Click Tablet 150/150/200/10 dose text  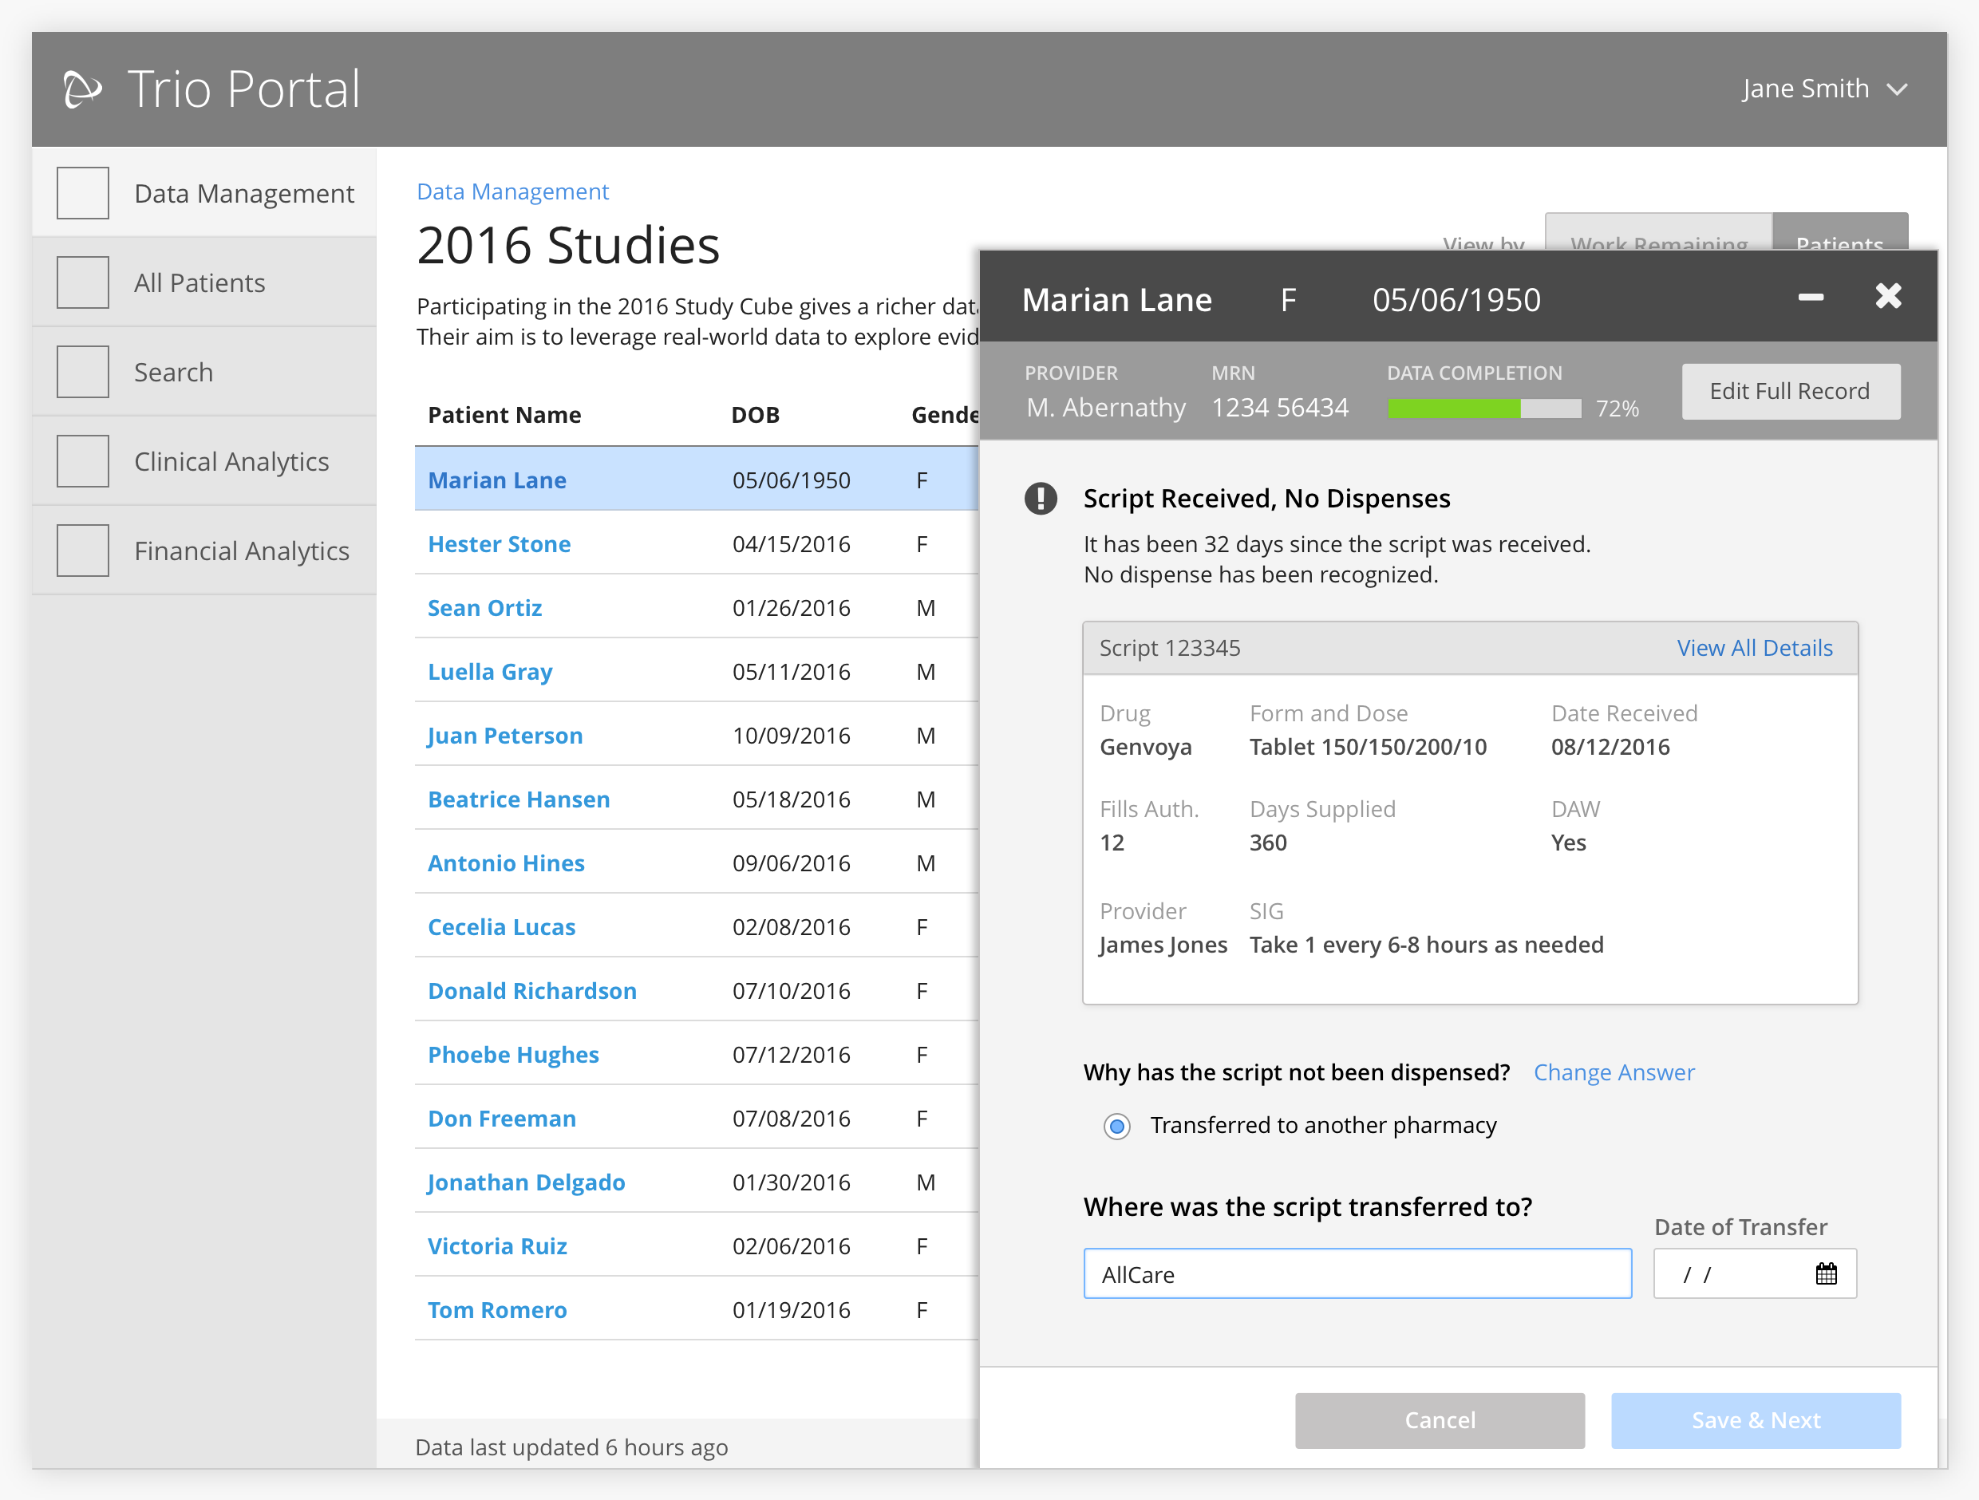coord(1368,748)
